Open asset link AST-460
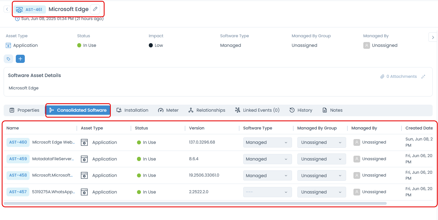The image size is (438, 220). pyautogui.click(x=18, y=142)
